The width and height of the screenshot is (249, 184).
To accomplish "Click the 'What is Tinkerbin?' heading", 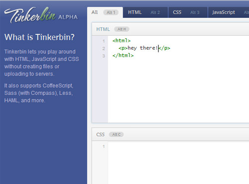I will coord(39,37).
